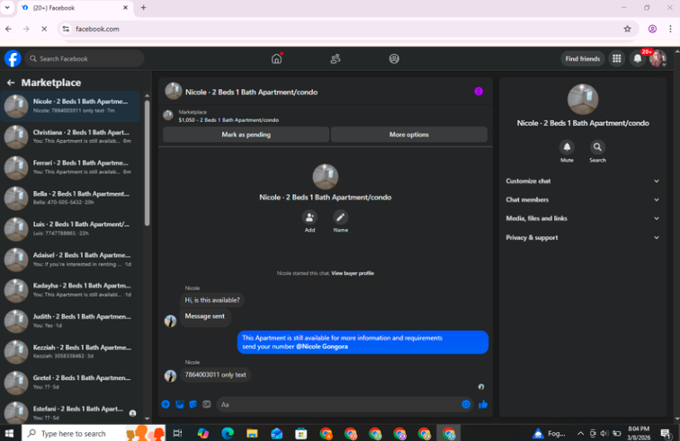
Task: Stop page loading in browser
Action: (x=44, y=29)
